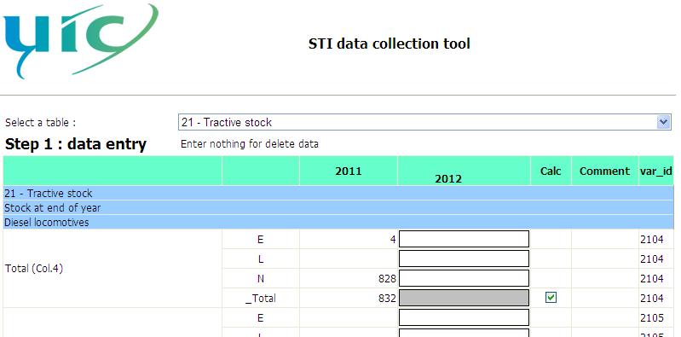Click the greyed 2012 _Total field
Screen dimensions: 681x337
coord(464,298)
